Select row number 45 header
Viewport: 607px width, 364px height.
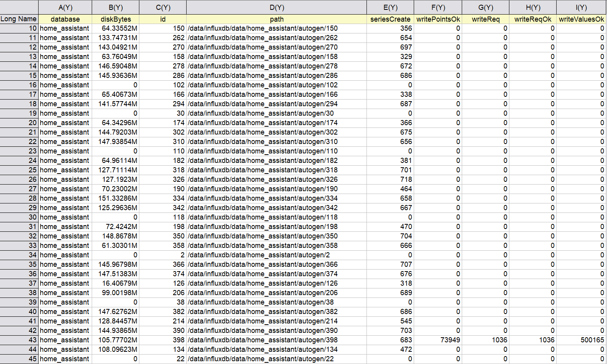[19, 359]
